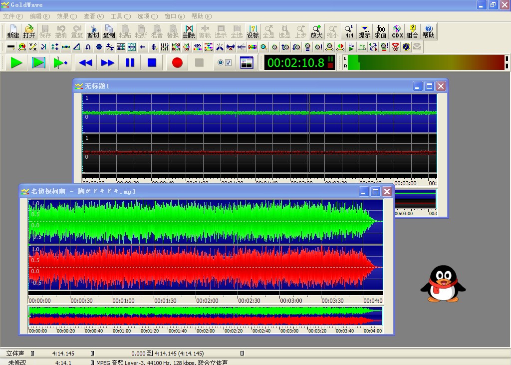Click the Fade Out knob with down arrow
Image resolution: width=511 pixels, height=365 pixels.
296,47
